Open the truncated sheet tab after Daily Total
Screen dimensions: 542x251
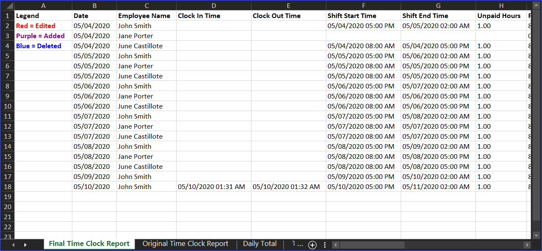[297, 244]
